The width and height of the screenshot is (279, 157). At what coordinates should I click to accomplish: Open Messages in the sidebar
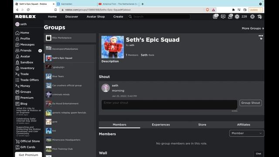[25, 44]
